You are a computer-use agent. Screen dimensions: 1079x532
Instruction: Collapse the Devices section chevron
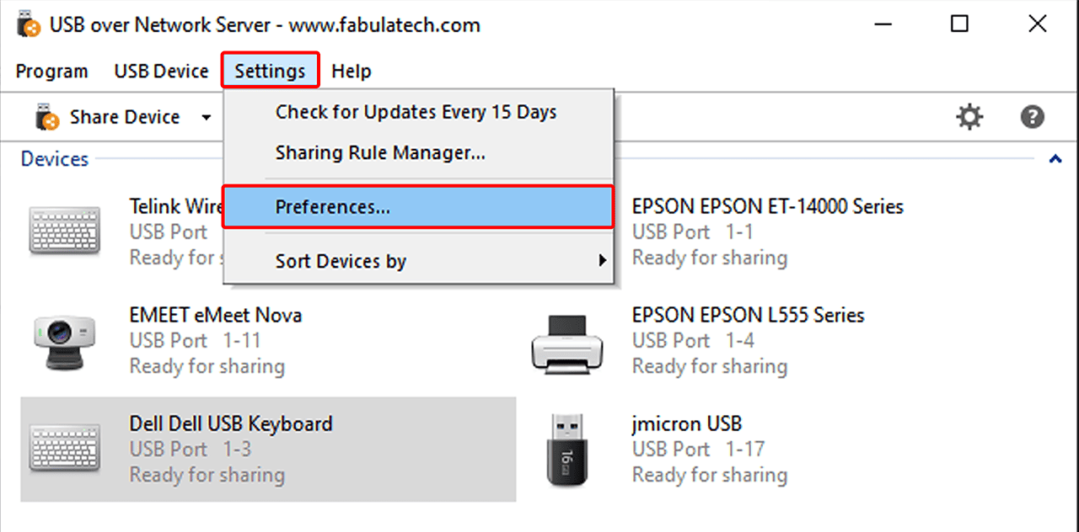1055,159
